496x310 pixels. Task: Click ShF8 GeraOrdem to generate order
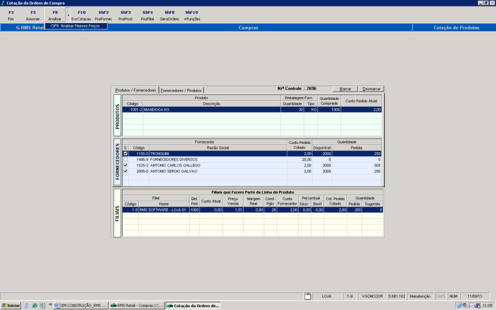[x=169, y=15]
